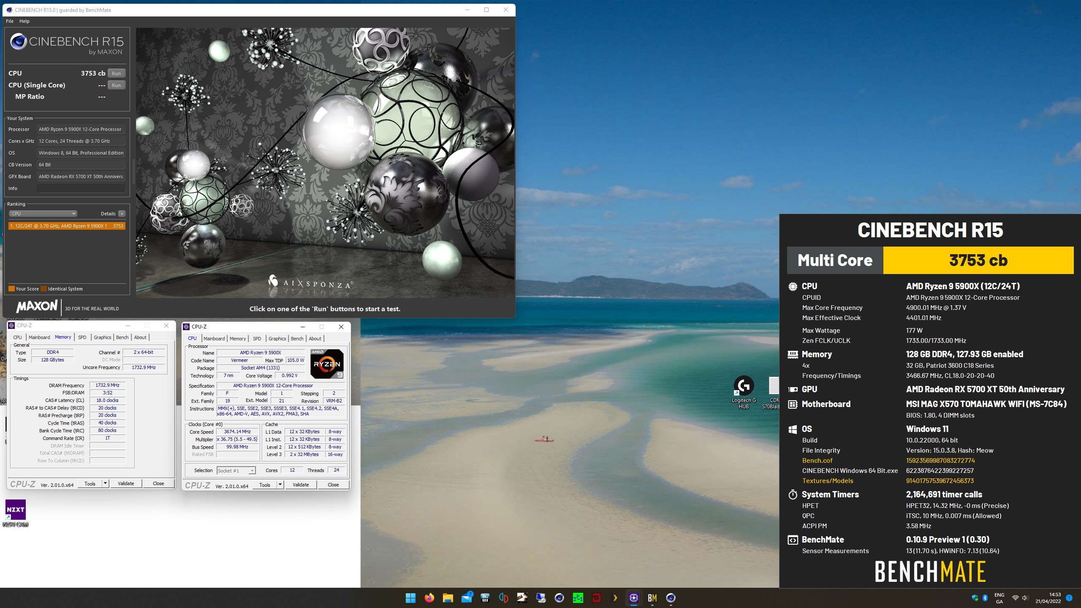Select the 12C/24T Ryzen 9 5900X ranking entry
This screenshot has width=1081, height=608.
click(x=67, y=226)
